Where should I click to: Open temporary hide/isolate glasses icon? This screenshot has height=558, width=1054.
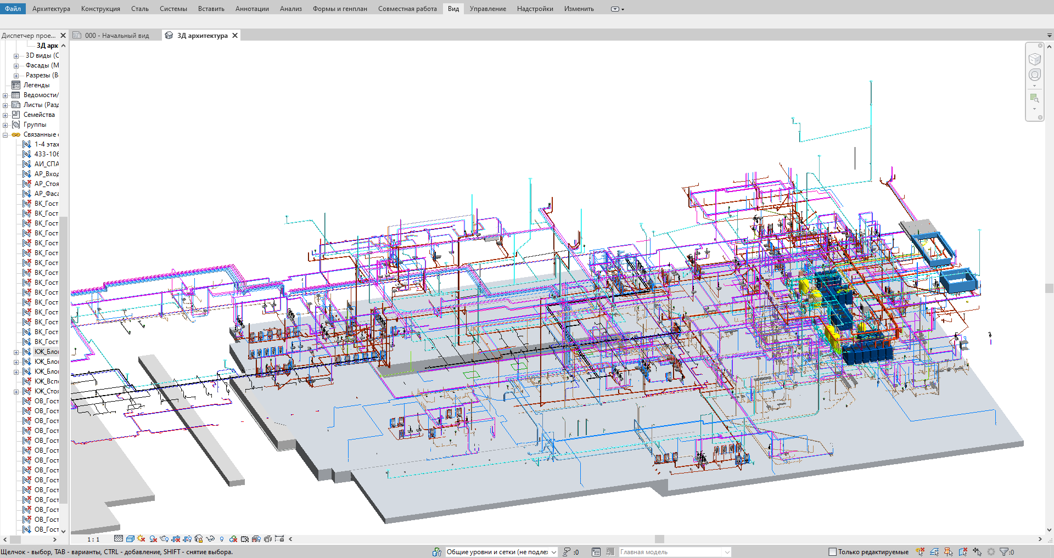click(x=210, y=539)
